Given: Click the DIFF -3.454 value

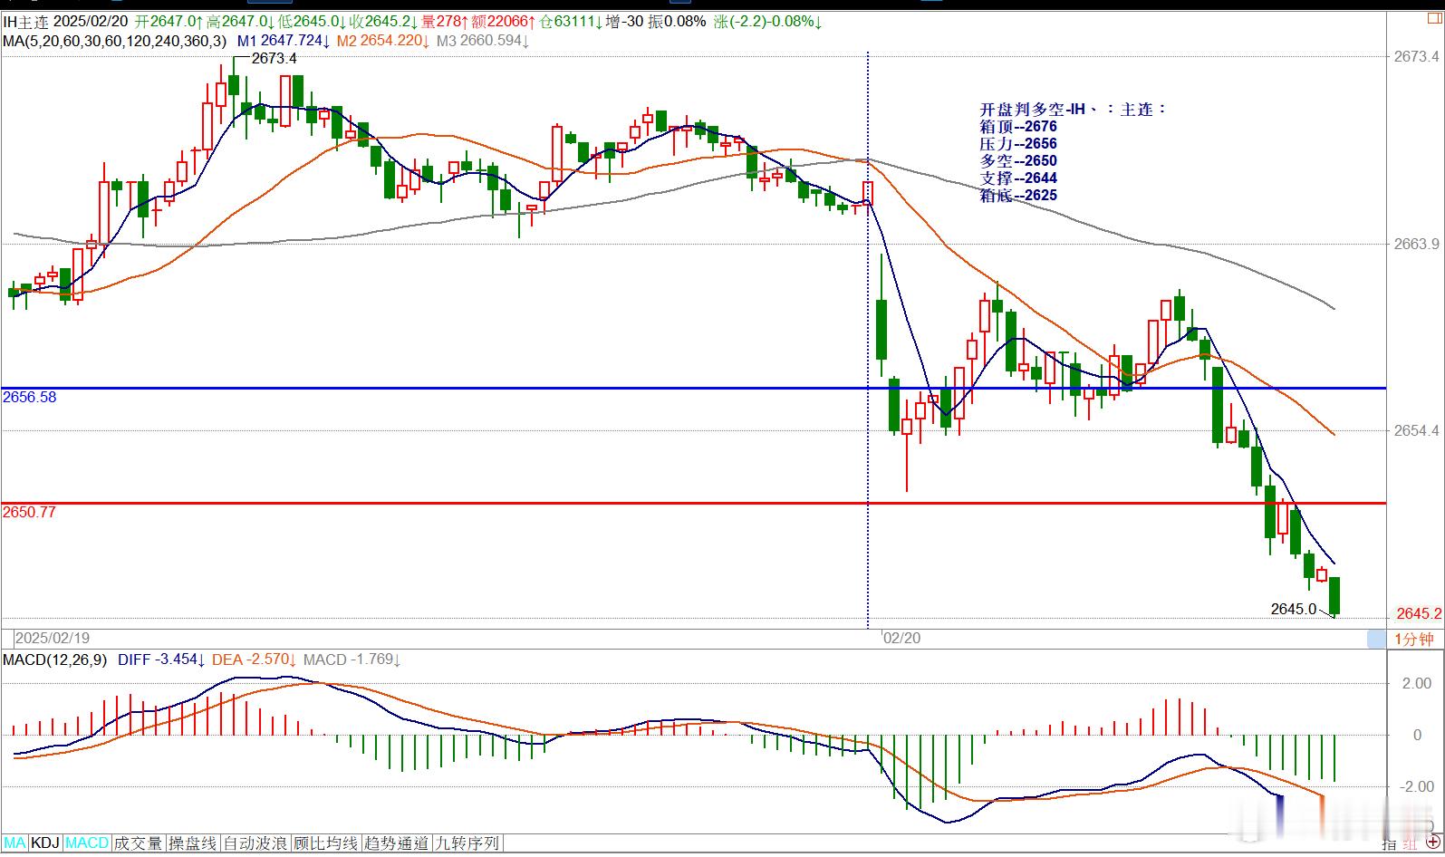Looking at the screenshot, I should tap(161, 660).
